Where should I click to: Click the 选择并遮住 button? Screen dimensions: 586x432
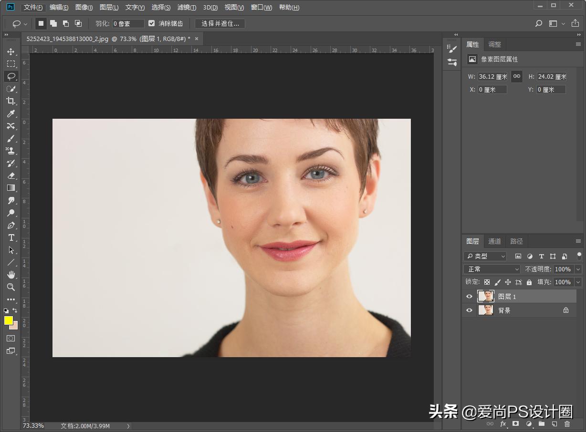tap(220, 23)
